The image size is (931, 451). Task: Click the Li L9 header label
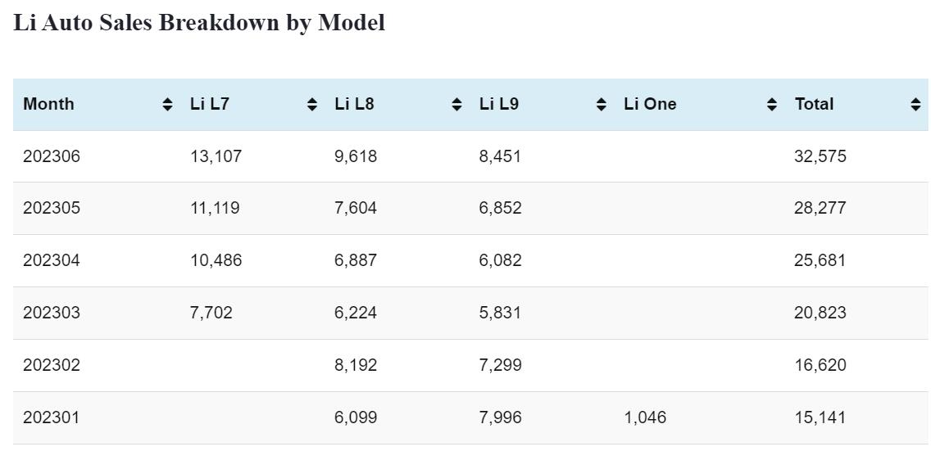point(498,104)
